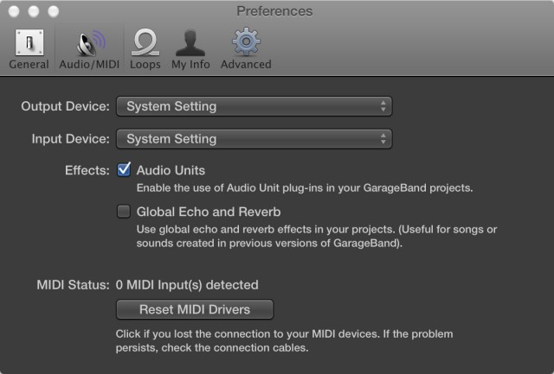
Task: Click the Output Device dropdown arrows
Action: click(x=383, y=106)
